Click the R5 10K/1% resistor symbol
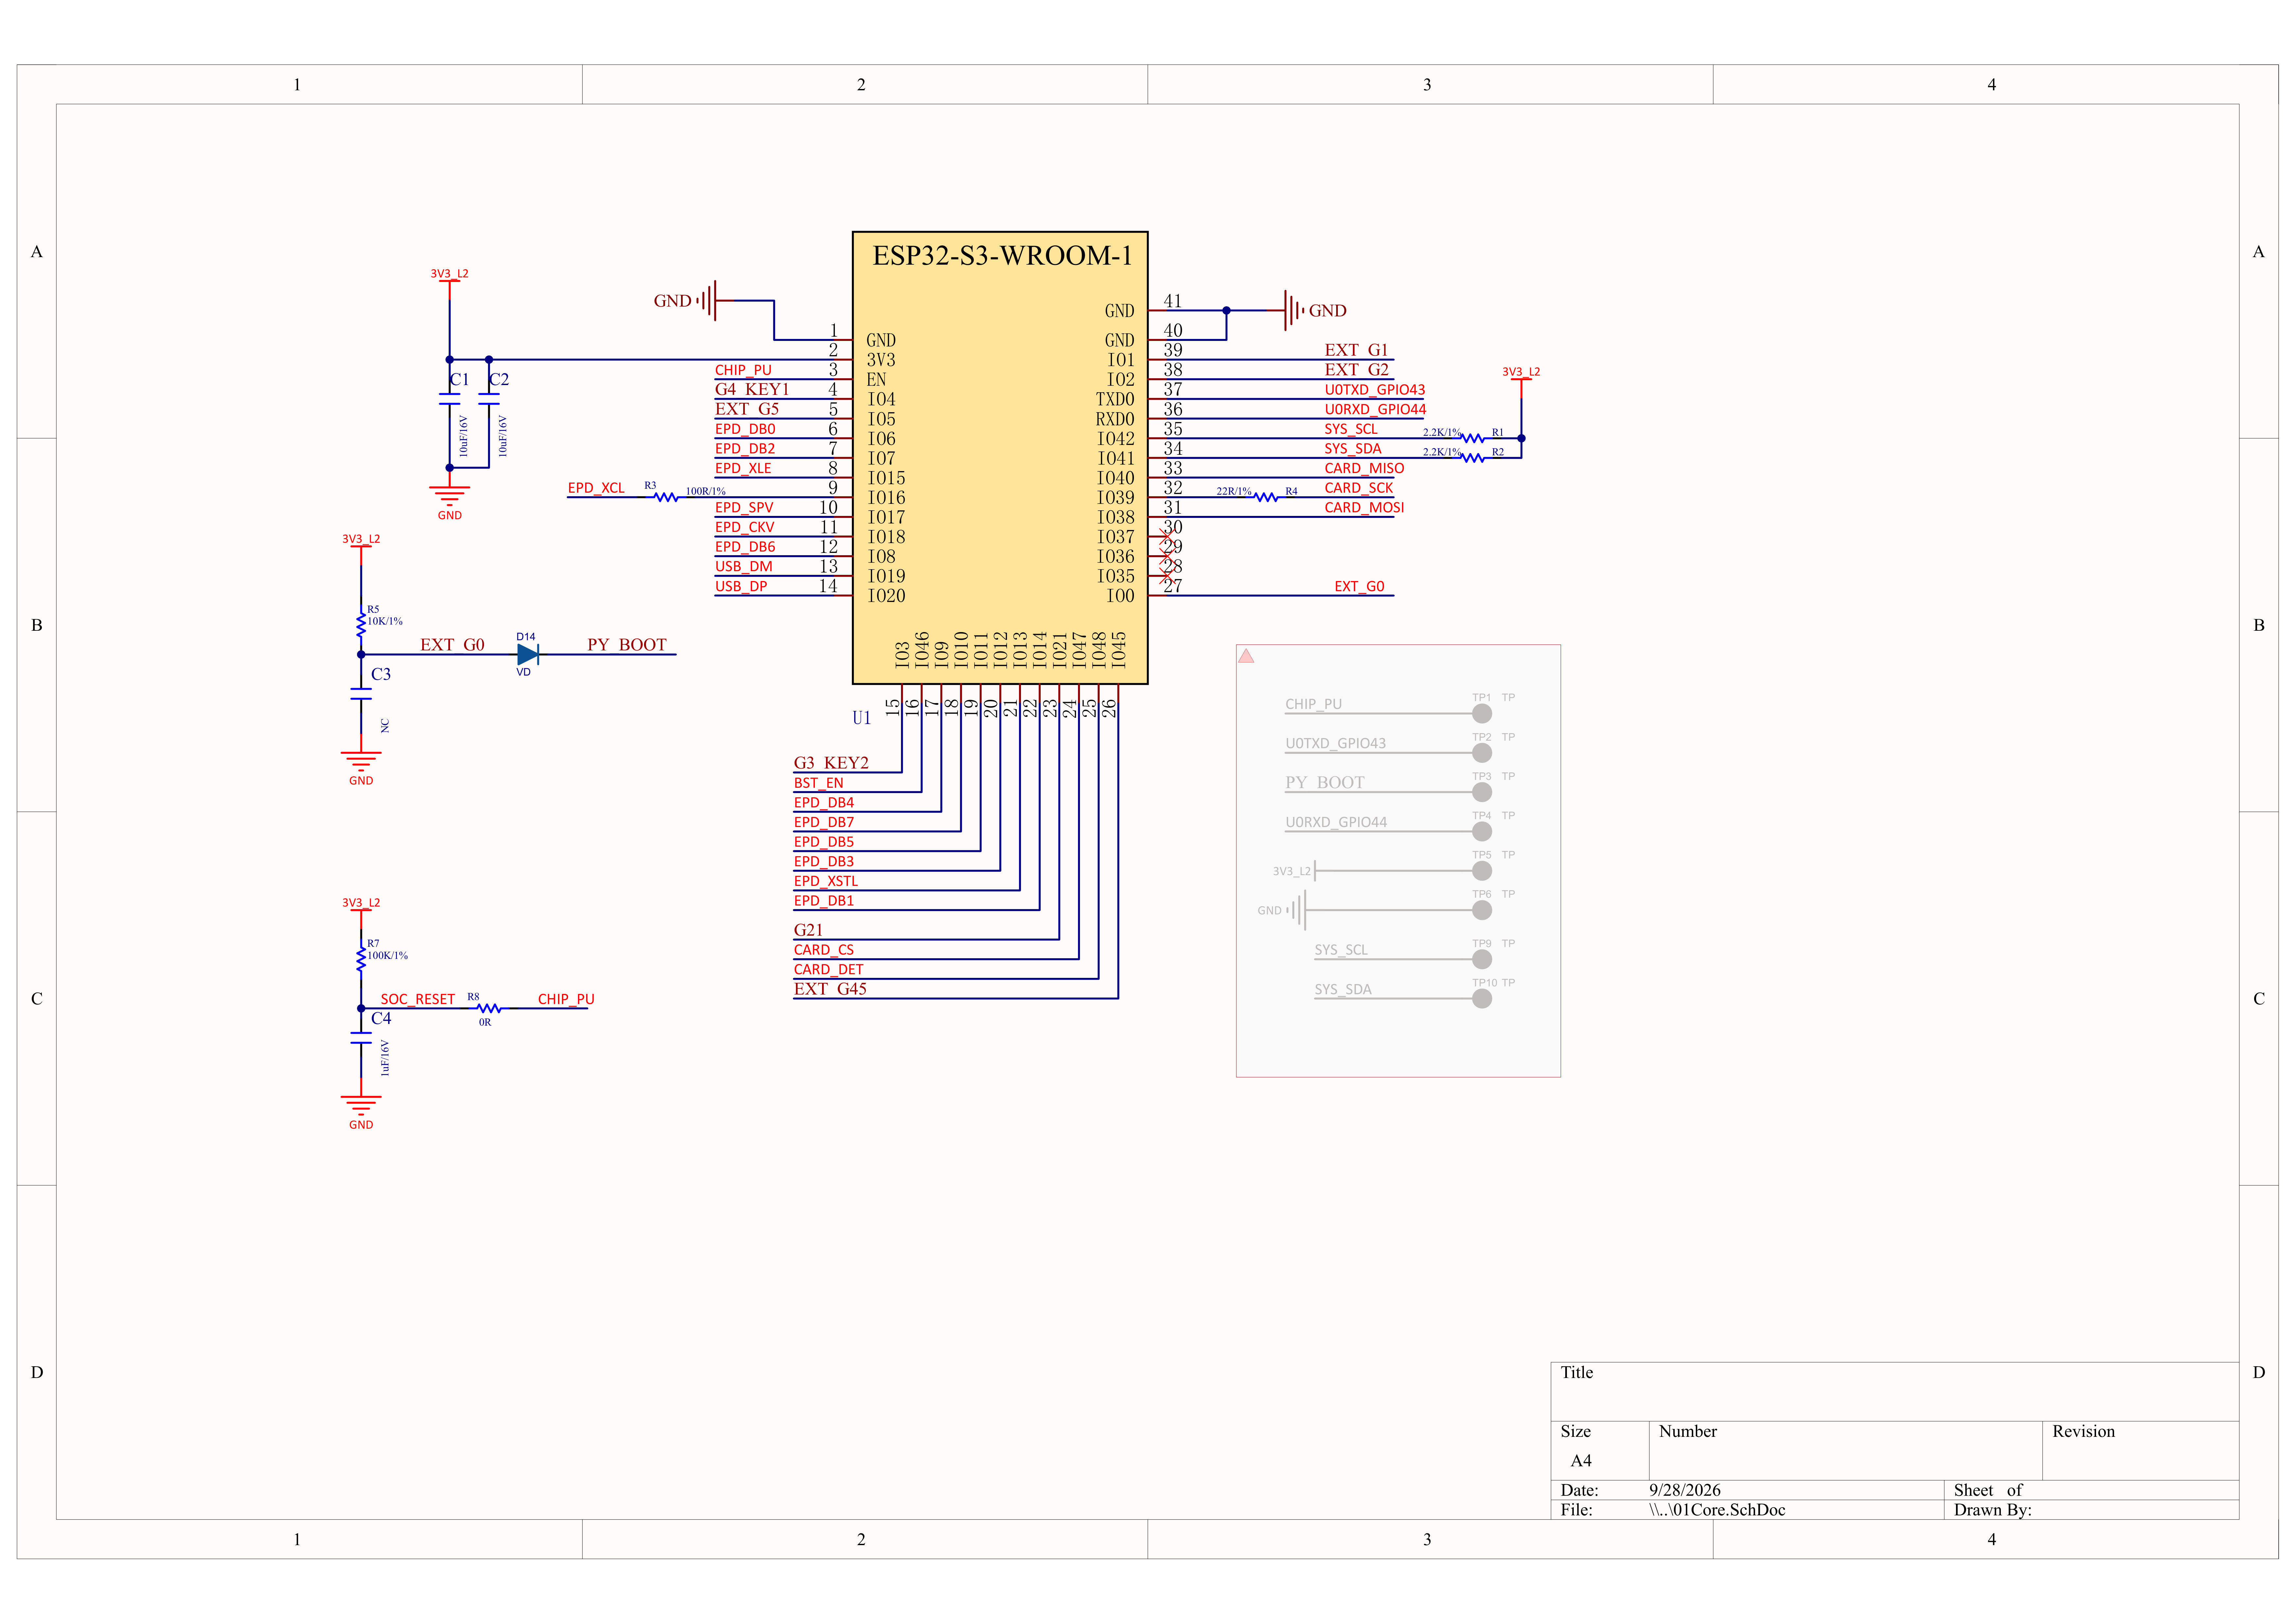Image resolution: width=2296 pixels, height=1623 pixels. 361,625
